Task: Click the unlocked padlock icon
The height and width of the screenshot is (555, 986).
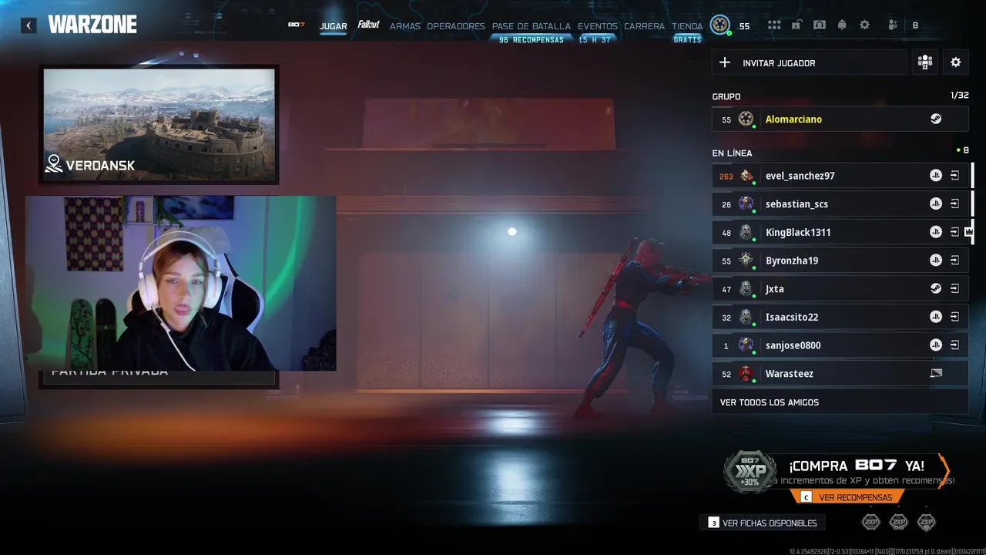Action: coord(797,25)
